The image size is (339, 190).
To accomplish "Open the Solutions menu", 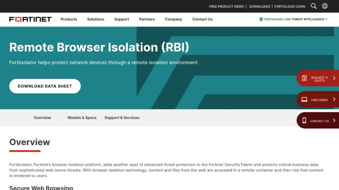I will click(95, 19).
